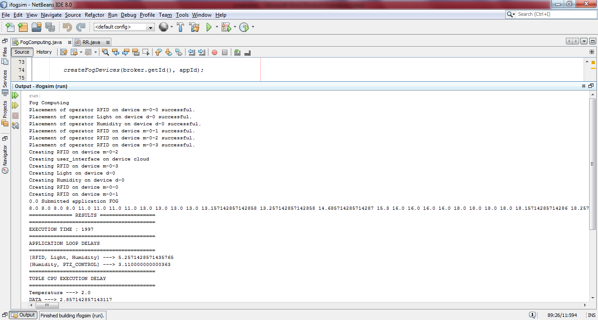Click the Uncomment icon in editor toolbar
The width and height of the screenshot is (598, 320).
click(248, 52)
